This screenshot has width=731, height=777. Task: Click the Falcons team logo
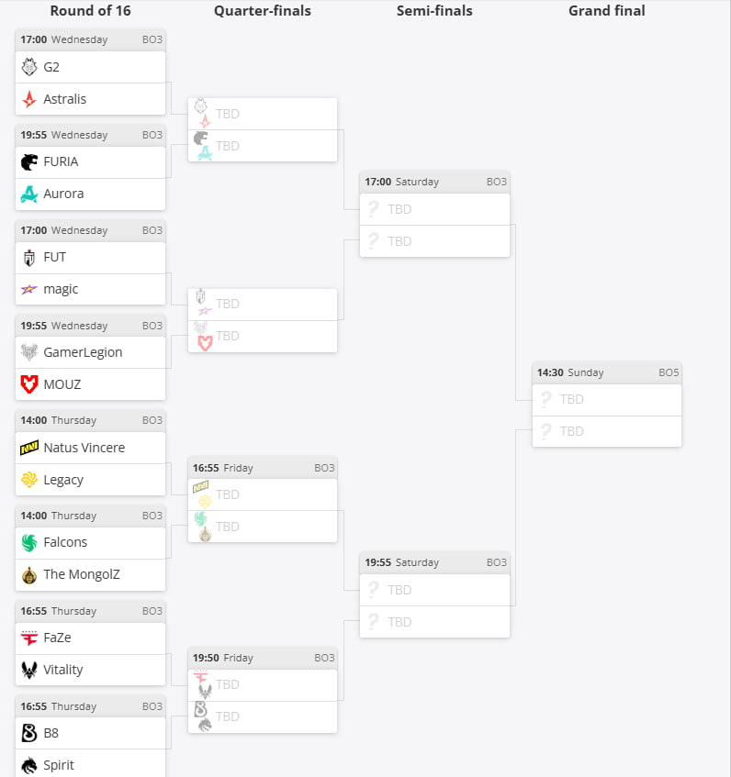(x=29, y=542)
